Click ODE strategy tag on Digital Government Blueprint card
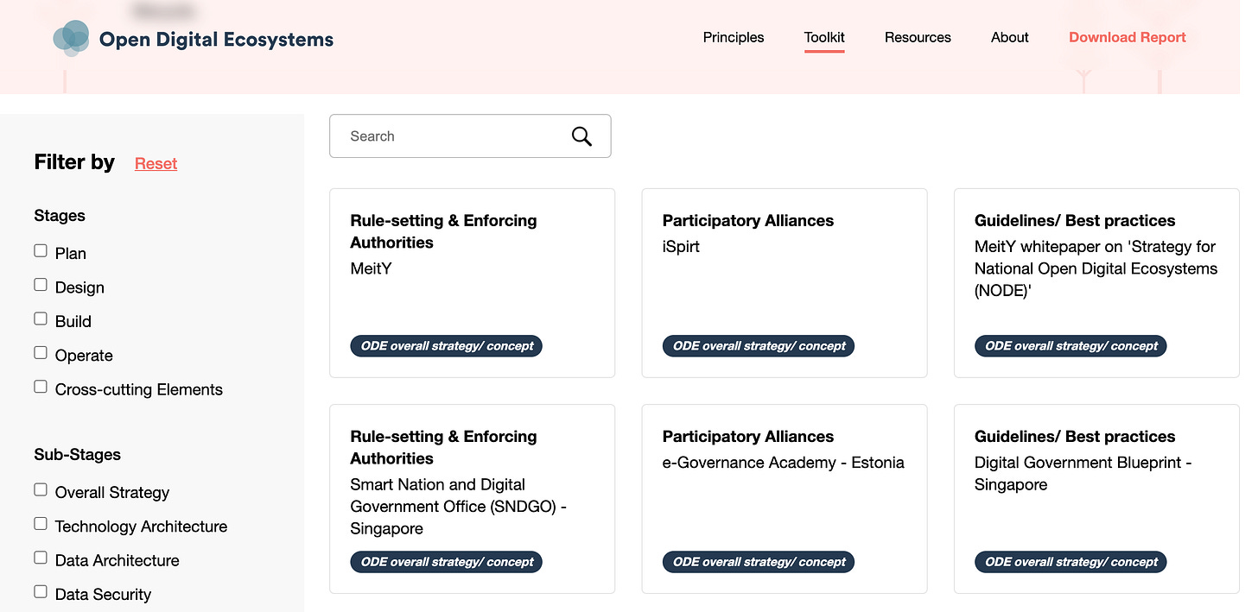This screenshot has height=612, width=1258. (x=1071, y=562)
